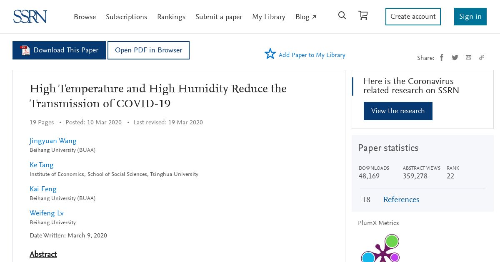This screenshot has height=262, width=500.
Task: Share paper on Facebook icon
Action: pyautogui.click(x=442, y=57)
